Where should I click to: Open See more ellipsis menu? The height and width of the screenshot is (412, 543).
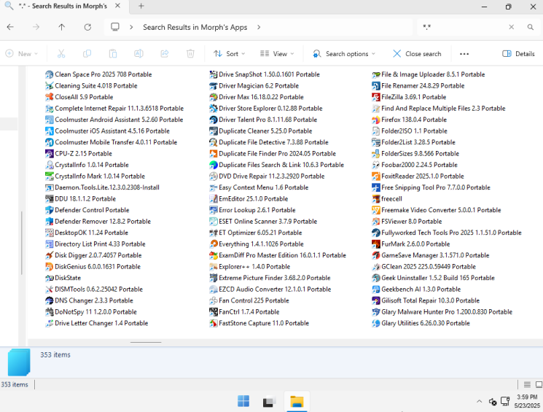[x=464, y=54]
